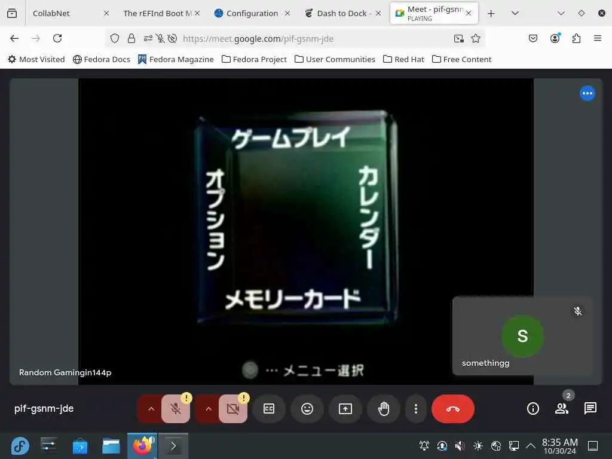612x459 pixels.
Task: Open a new browser tab
Action: pos(491,13)
